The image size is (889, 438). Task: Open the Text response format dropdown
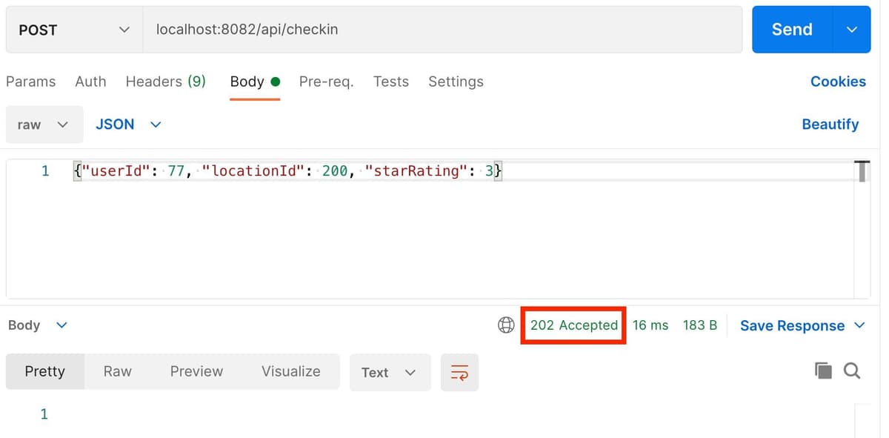389,372
